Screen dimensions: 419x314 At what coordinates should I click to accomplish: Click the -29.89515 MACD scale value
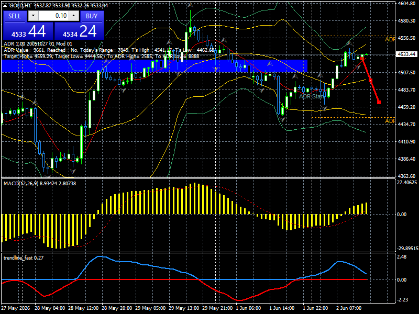(x=407, y=248)
